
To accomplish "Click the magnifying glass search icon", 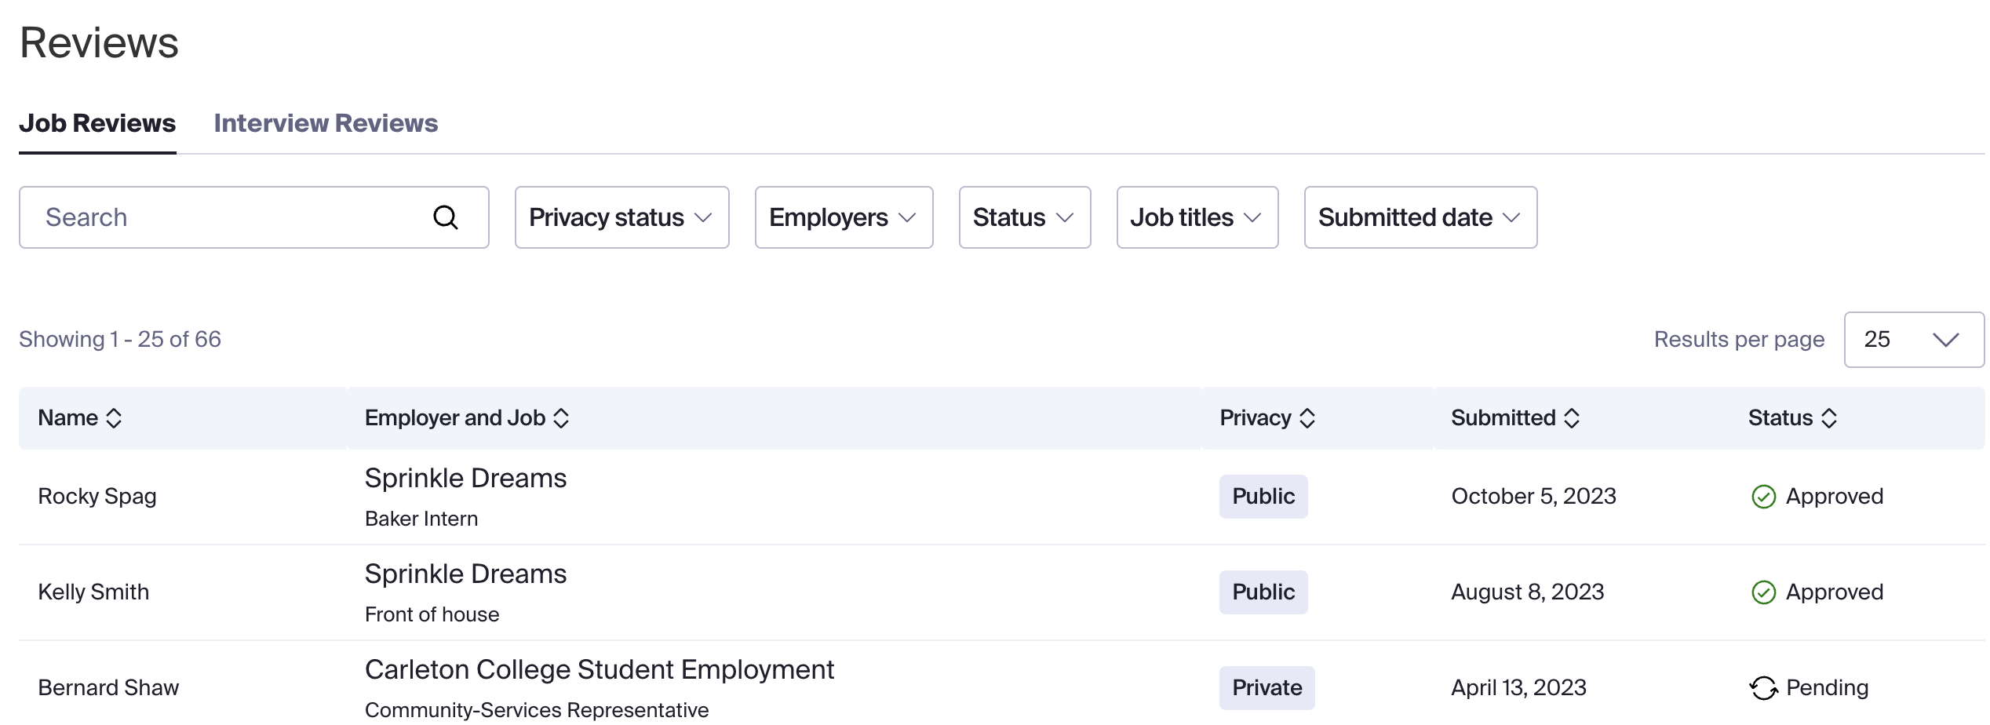I will tap(445, 217).
